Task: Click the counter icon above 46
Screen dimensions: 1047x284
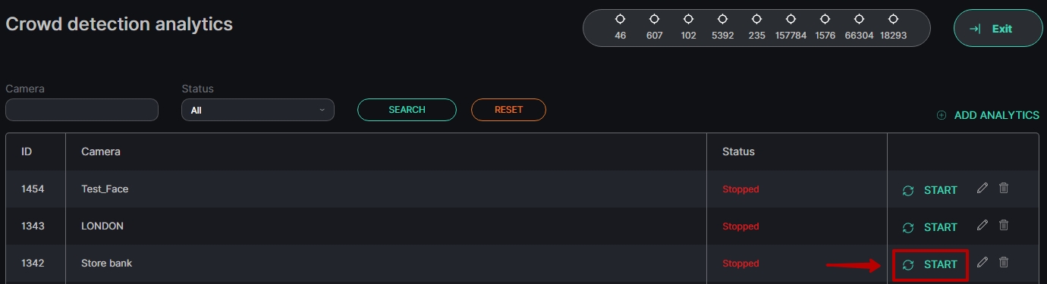Action: tap(620, 19)
